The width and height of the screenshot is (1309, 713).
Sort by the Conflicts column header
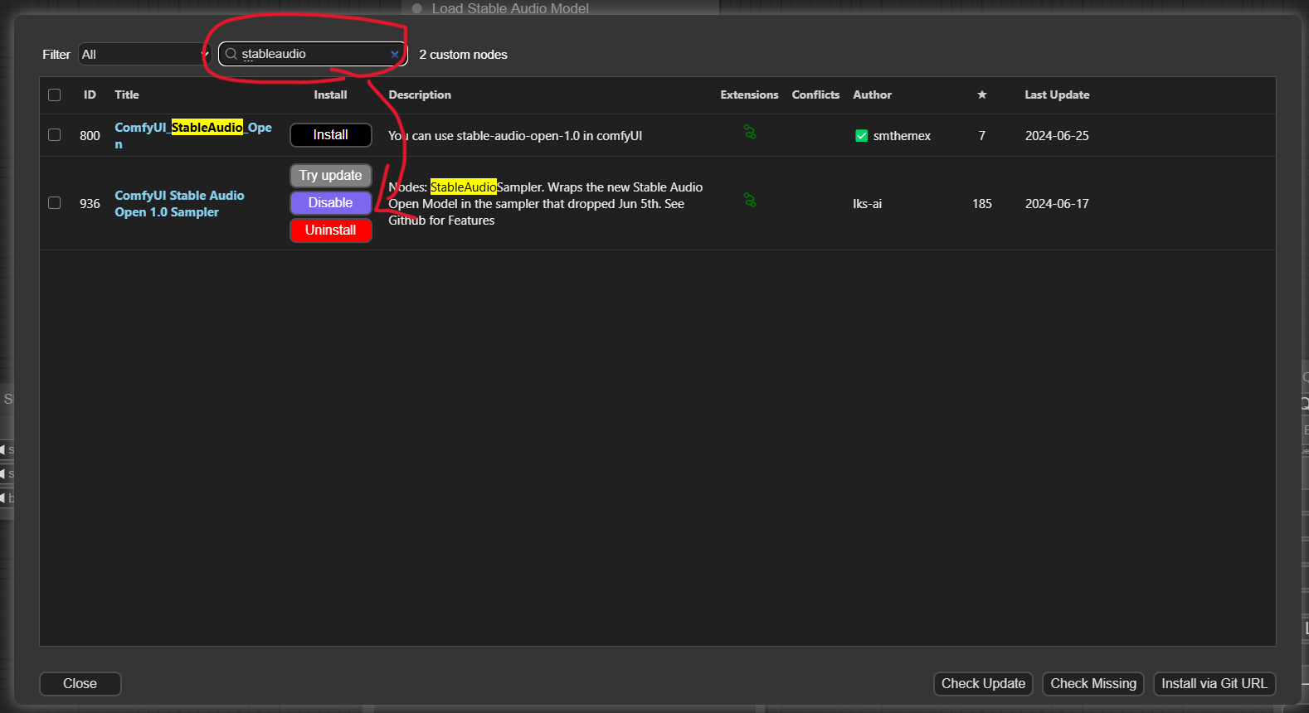tap(815, 95)
